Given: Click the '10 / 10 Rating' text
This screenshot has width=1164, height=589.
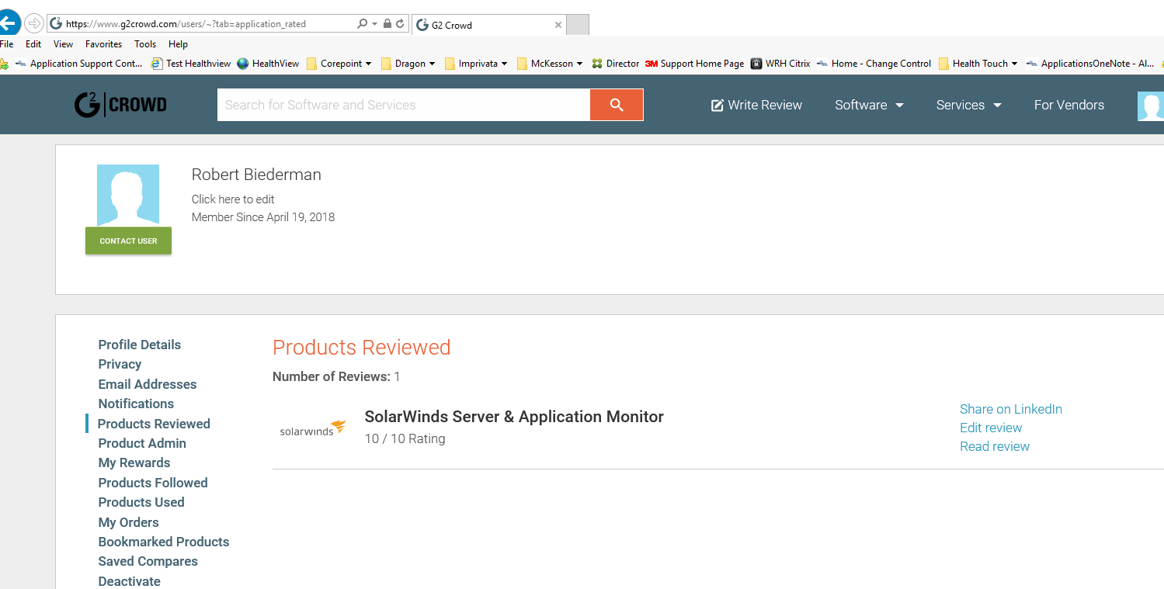Looking at the screenshot, I should 405,438.
